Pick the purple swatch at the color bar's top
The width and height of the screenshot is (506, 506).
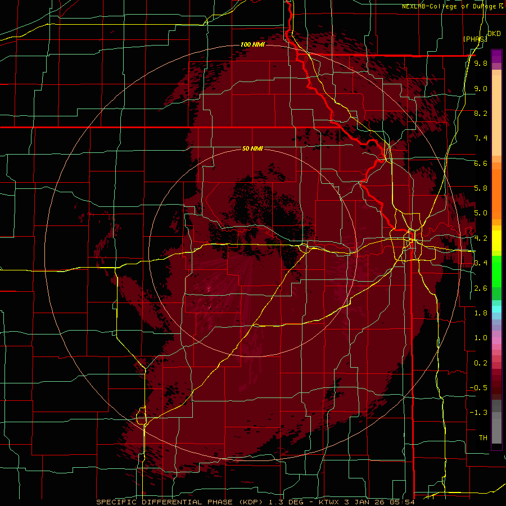(496, 56)
